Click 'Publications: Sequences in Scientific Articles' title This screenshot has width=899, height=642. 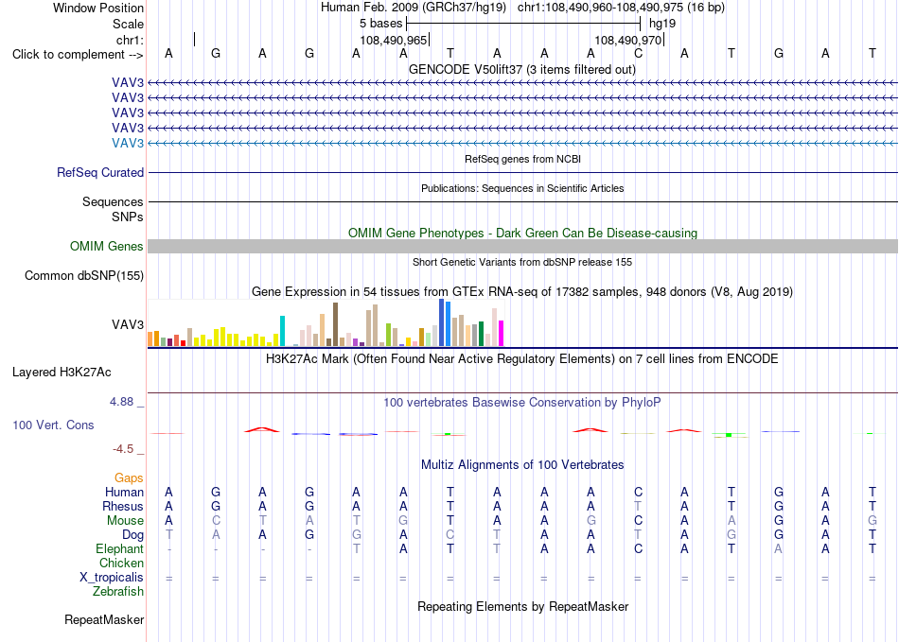[x=522, y=188]
